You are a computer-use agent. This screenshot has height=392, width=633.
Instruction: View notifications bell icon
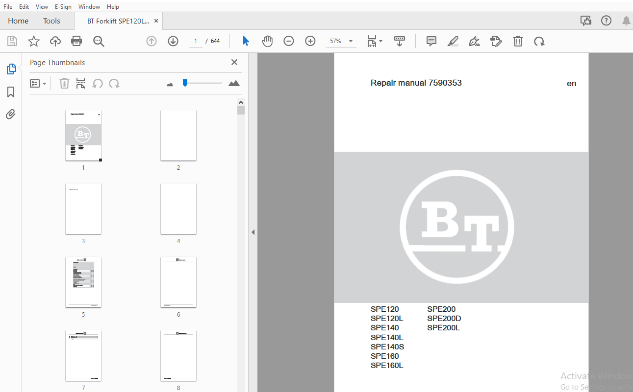point(626,21)
